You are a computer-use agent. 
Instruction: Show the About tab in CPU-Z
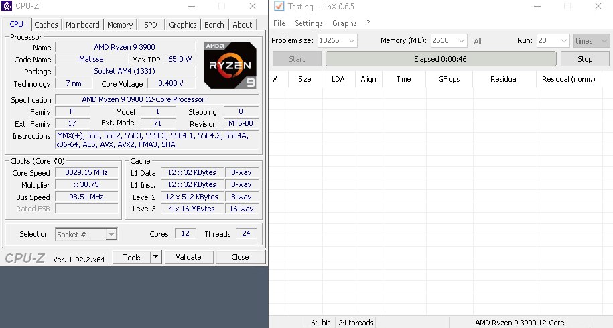click(243, 25)
